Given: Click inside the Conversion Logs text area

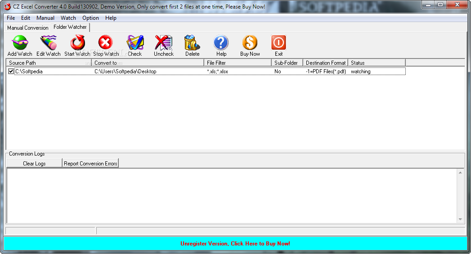Looking at the screenshot, I should [232, 196].
